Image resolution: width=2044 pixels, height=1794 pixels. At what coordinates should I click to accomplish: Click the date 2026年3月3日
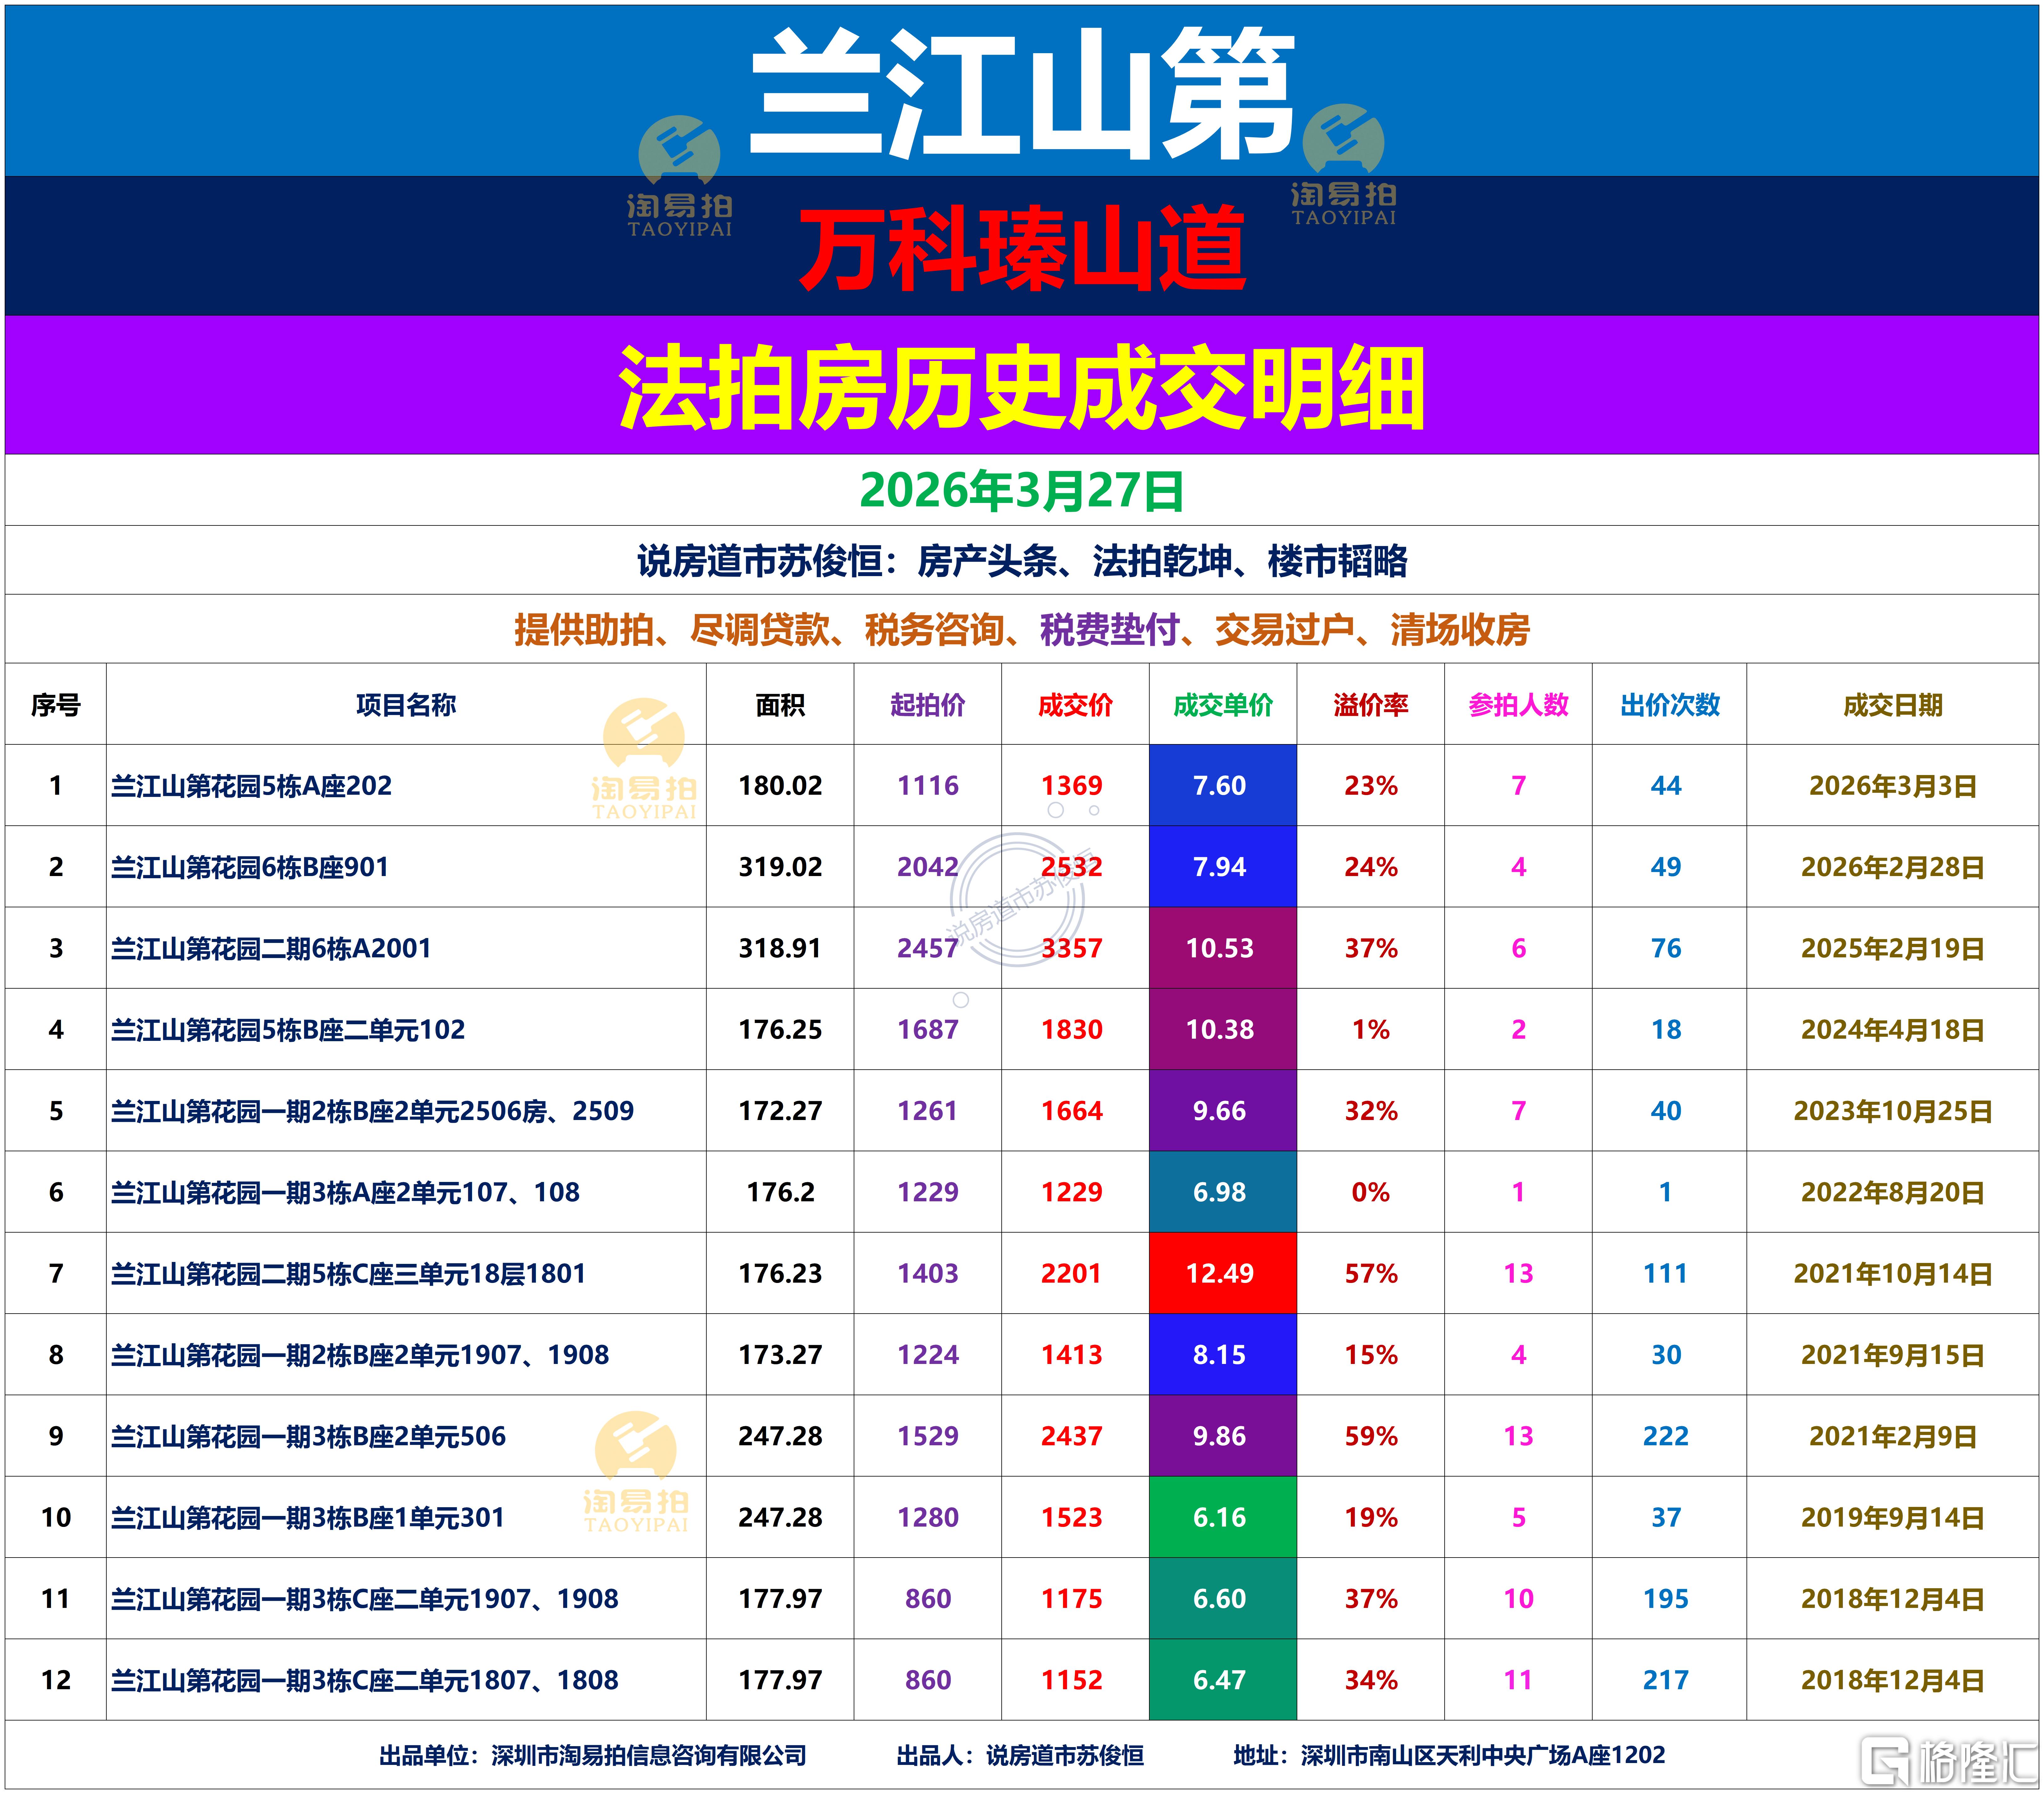[1893, 786]
